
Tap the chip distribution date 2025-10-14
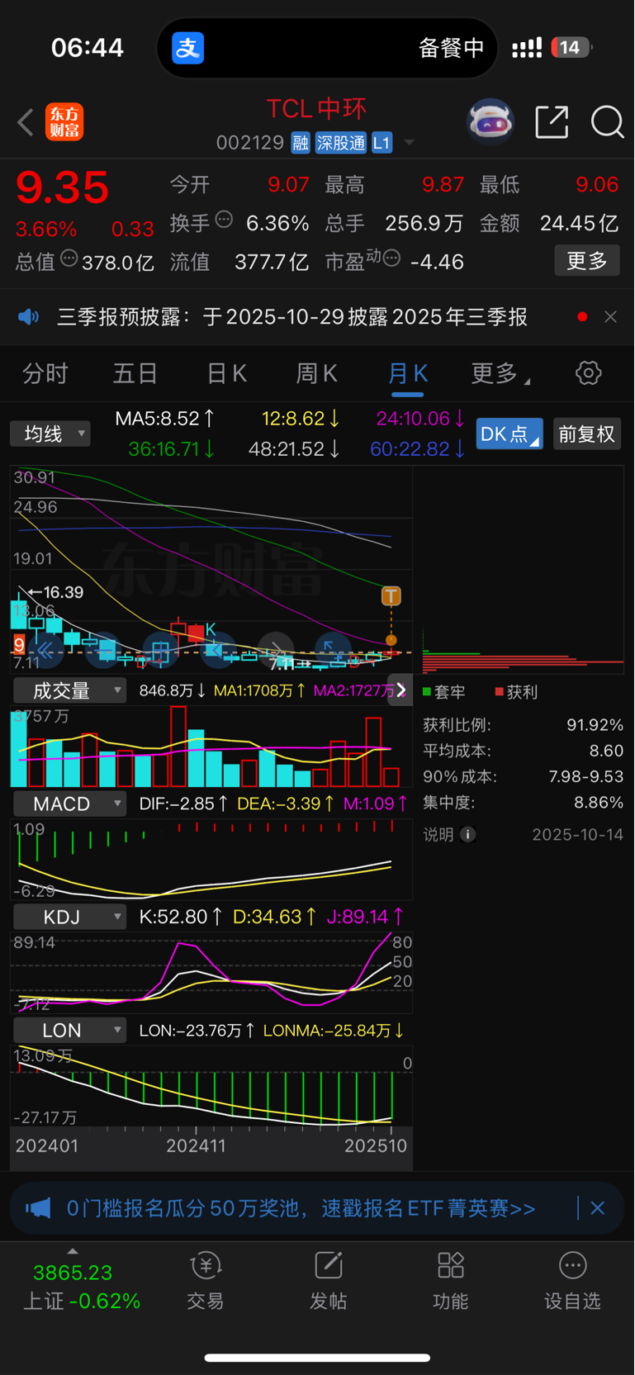pos(577,834)
